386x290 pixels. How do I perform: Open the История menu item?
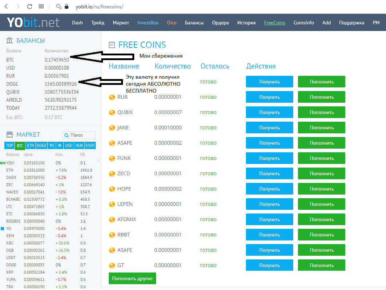click(x=246, y=23)
